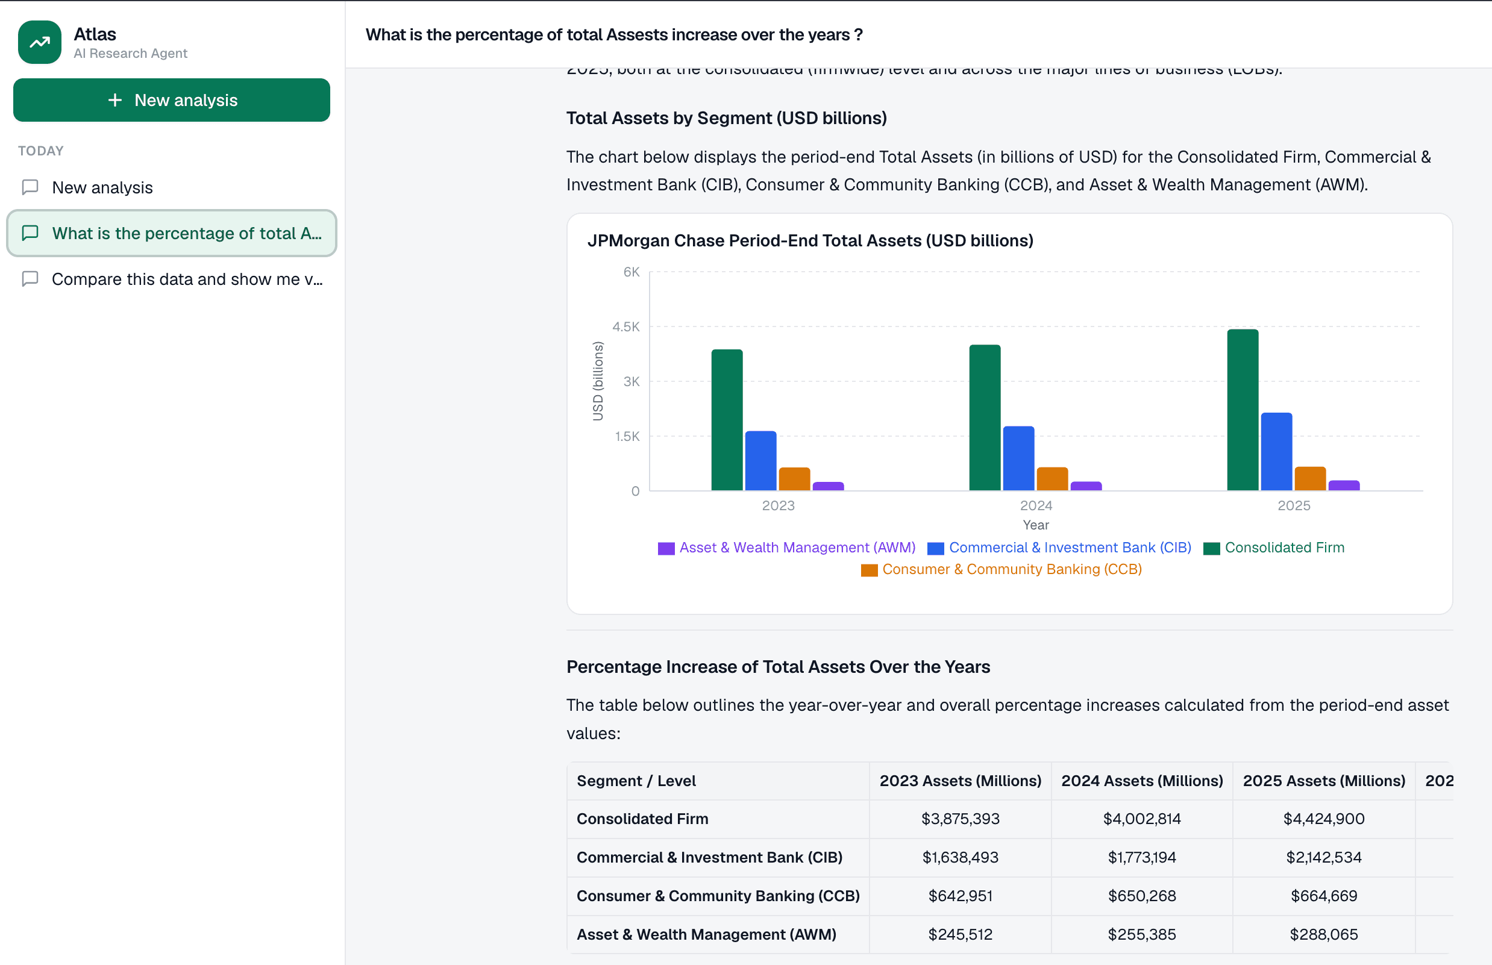The image size is (1492, 965).
Task: Start a New analysis with green button
Action: [171, 100]
